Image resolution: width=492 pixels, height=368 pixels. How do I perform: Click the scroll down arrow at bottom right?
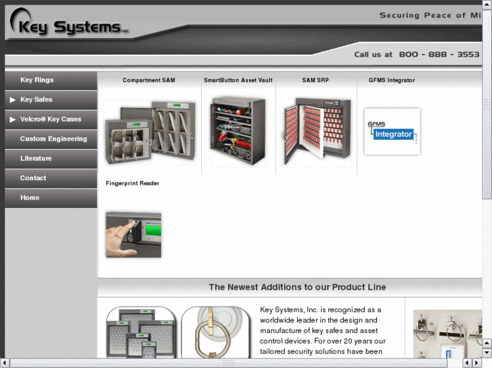[x=487, y=353]
